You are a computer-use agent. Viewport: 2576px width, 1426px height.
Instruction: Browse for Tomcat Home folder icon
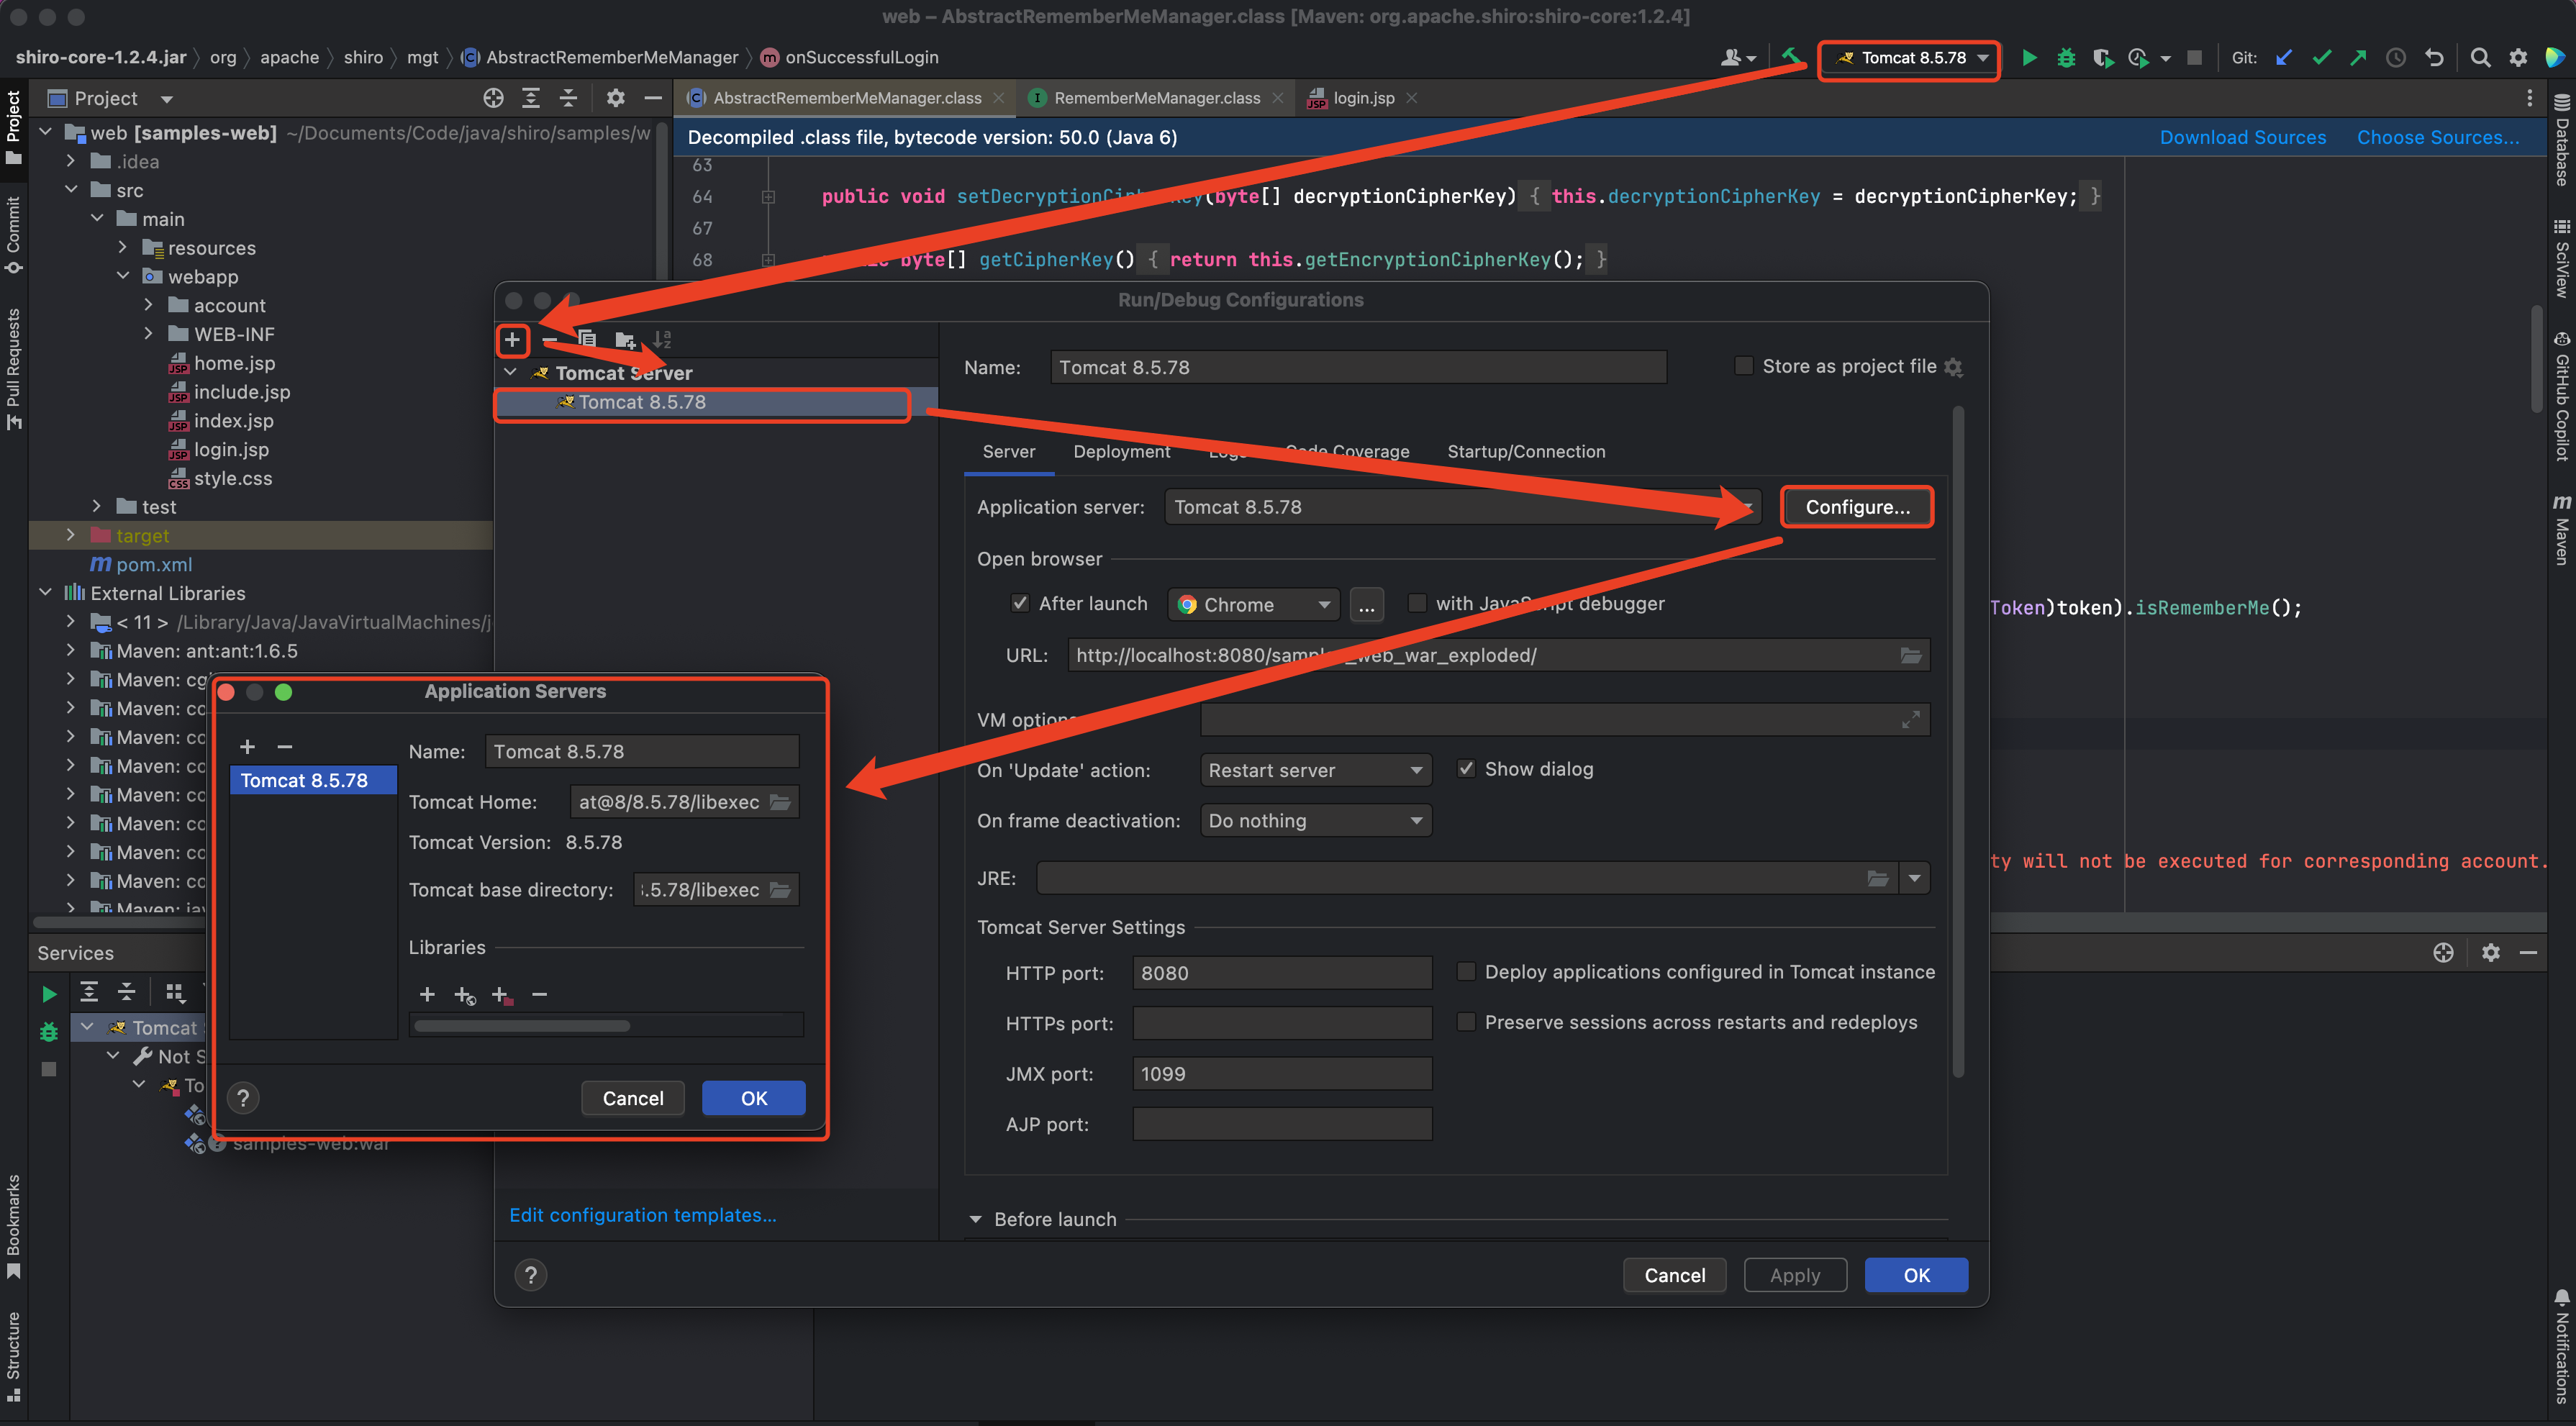coord(781,802)
